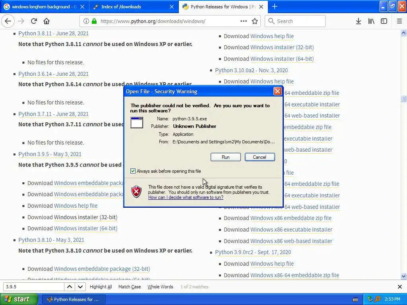This screenshot has width=407, height=305.
Task: Click the taskbar clock showing 2:53 PM
Action: (392, 299)
